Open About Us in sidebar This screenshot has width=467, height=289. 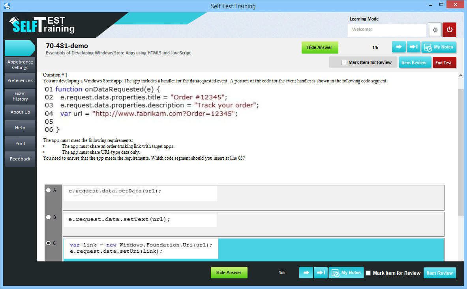[x=20, y=112]
